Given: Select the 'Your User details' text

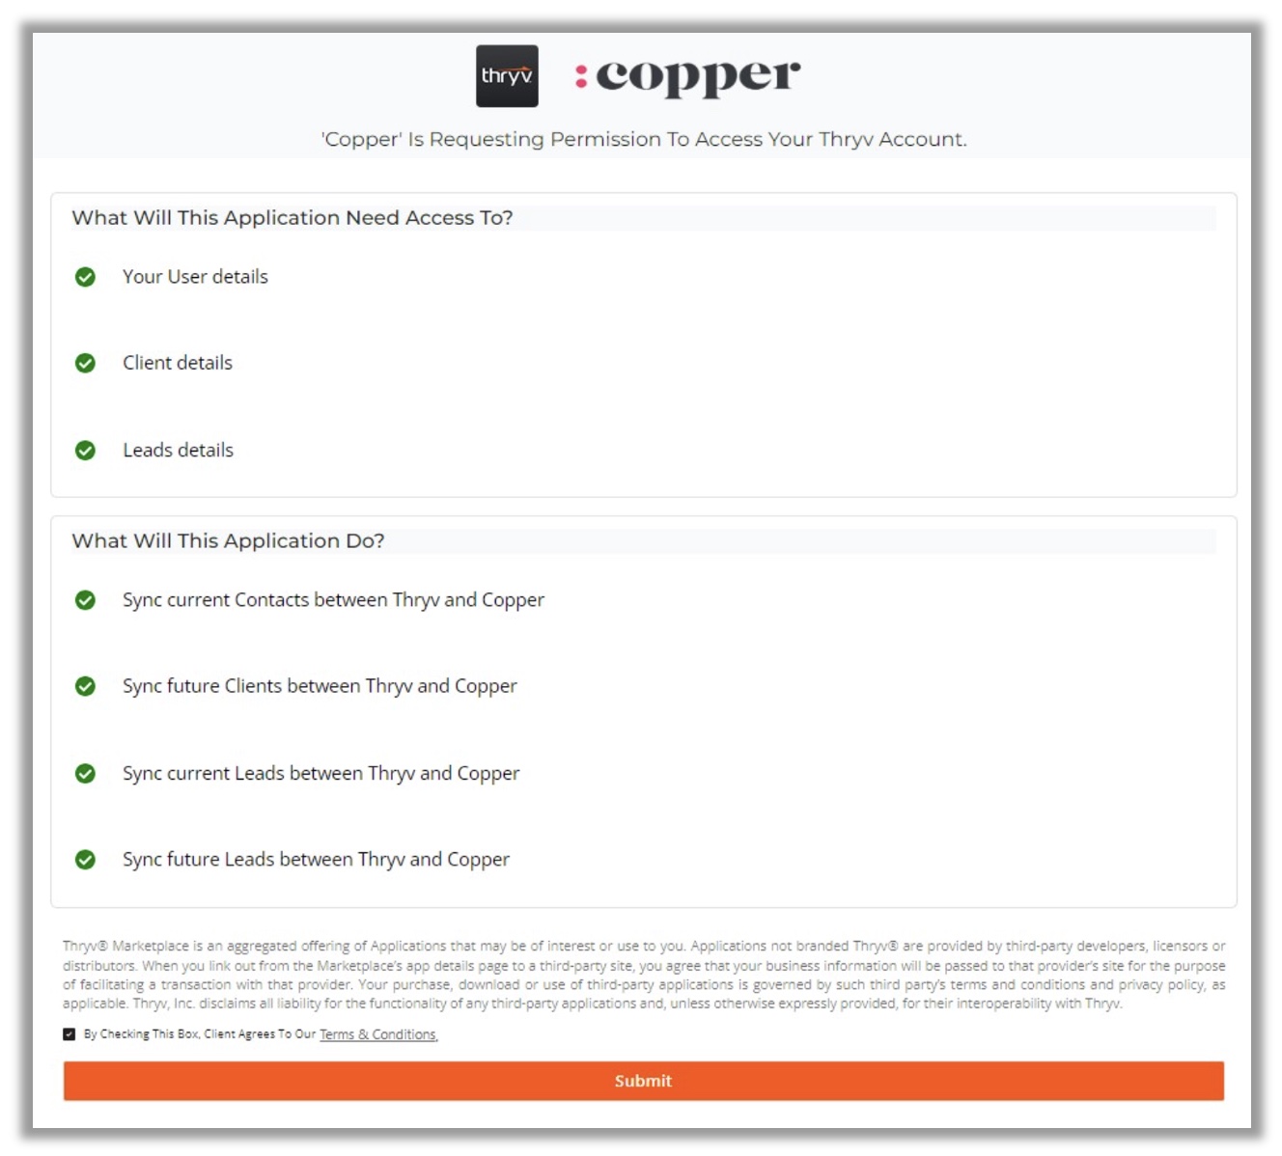Looking at the screenshot, I should (x=195, y=277).
